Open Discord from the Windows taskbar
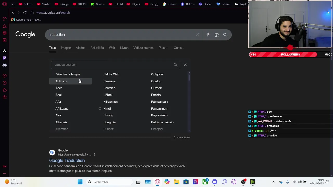 (x=215, y=182)
